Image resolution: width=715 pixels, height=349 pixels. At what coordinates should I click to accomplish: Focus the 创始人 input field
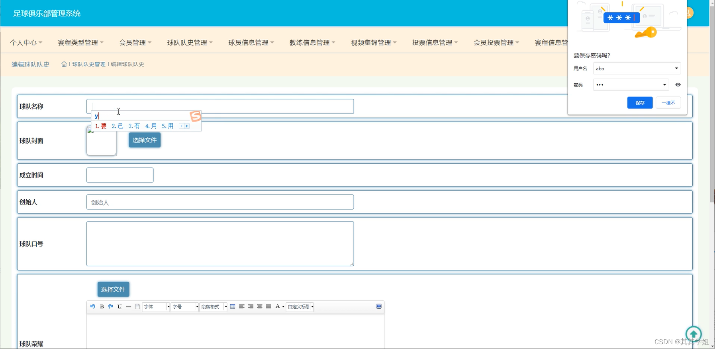pyautogui.click(x=220, y=202)
